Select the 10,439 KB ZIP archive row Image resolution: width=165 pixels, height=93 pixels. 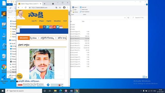[x=80, y=48]
